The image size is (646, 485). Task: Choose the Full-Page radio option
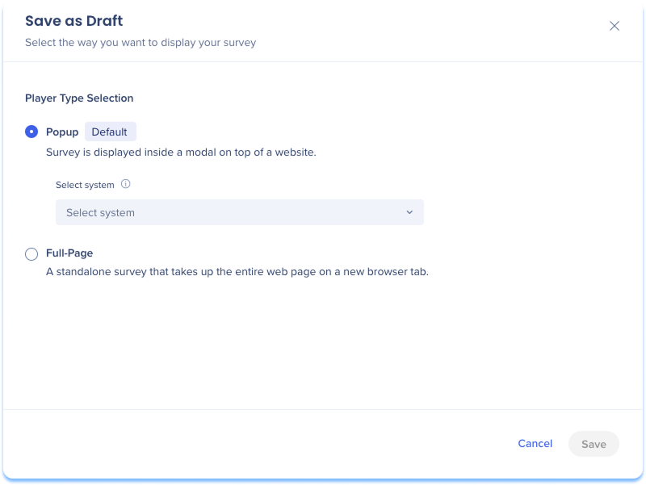pos(31,254)
